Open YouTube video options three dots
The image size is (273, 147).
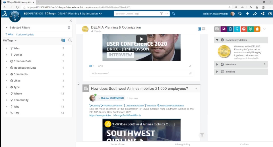click(x=174, y=124)
